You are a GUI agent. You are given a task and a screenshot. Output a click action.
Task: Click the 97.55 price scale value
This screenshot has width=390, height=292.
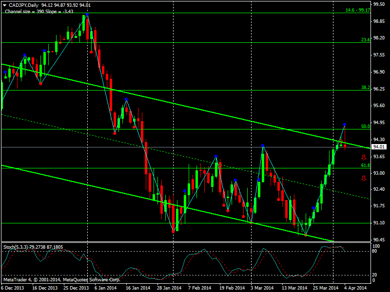(379, 55)
